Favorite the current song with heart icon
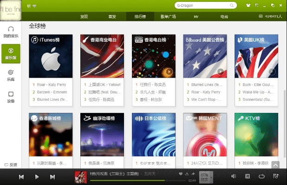Screen dimensions: 287x185 [181, 174]
